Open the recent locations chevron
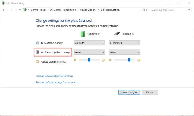 (x=16, y=10)
